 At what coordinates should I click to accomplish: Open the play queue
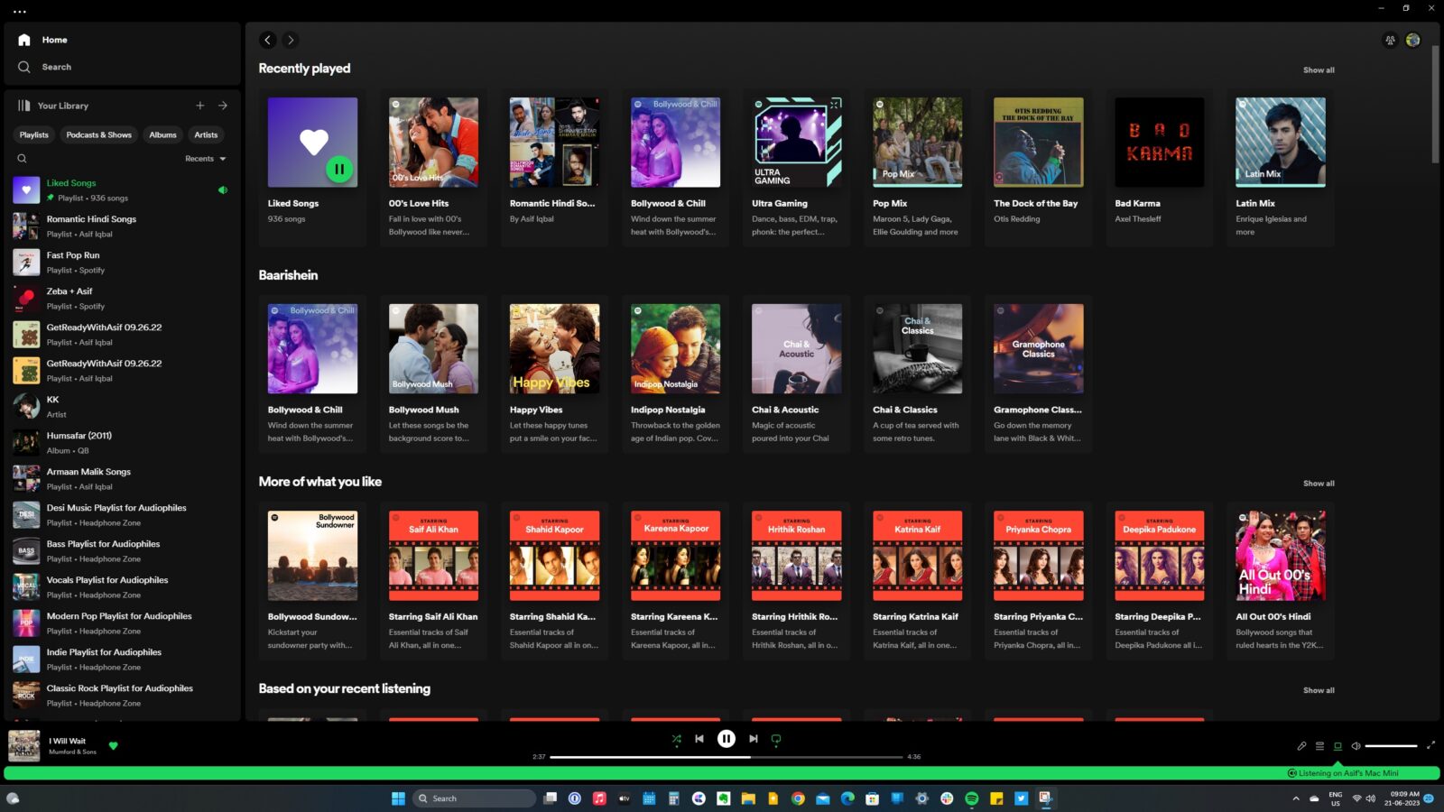point(1319,746)
